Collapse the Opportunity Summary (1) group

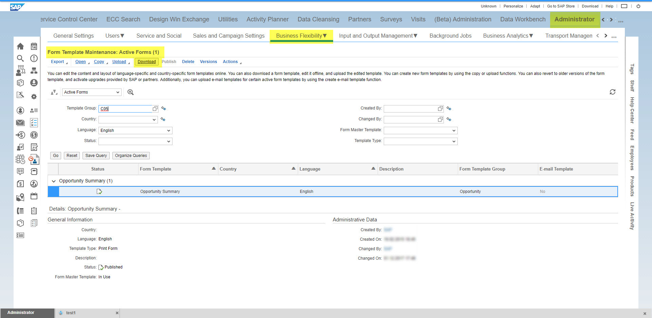[x=54, y=181]
